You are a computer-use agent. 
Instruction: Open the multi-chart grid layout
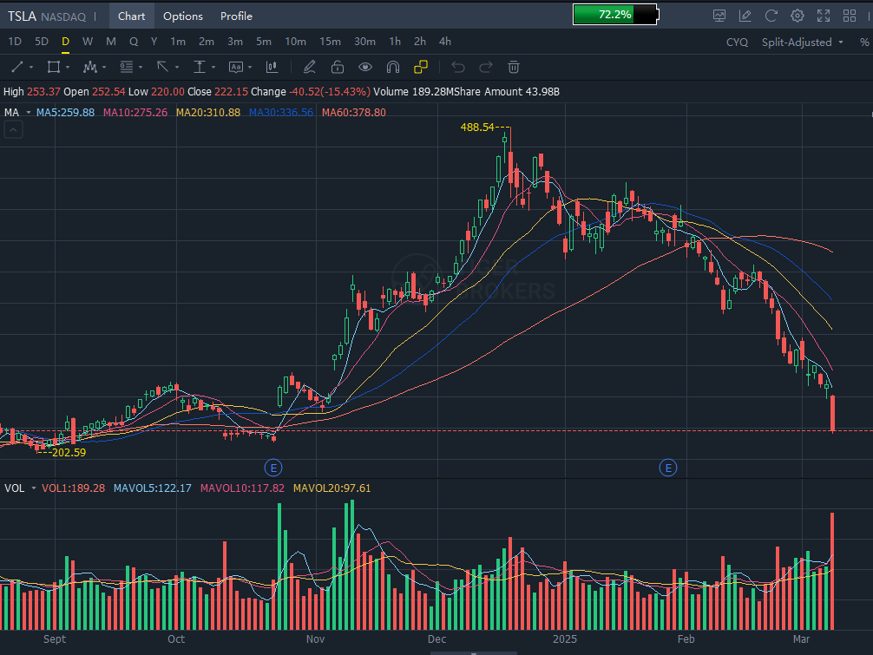[850, 16]
